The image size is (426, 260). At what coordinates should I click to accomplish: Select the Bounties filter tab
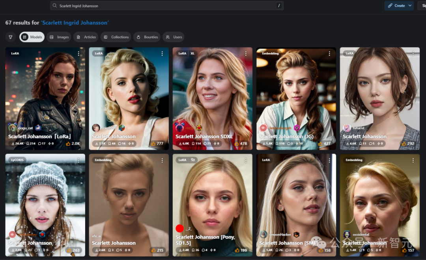[147, 37]
